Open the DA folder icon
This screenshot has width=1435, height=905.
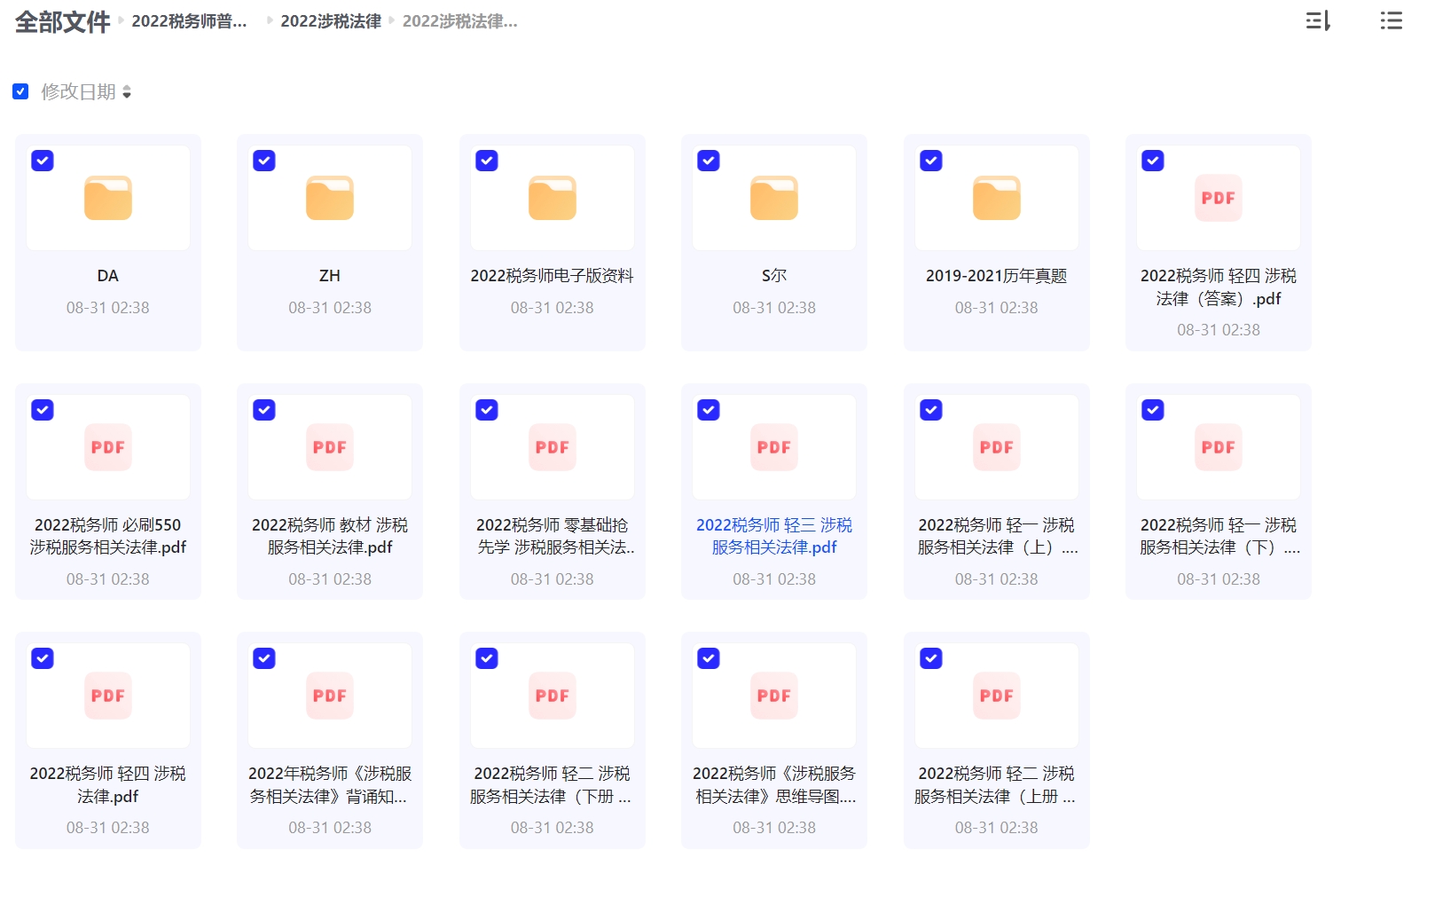coord(108,198)
